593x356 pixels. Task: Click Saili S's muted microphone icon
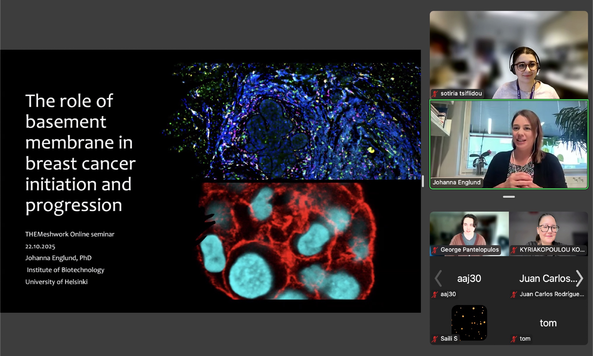click(x=435, y=339)
